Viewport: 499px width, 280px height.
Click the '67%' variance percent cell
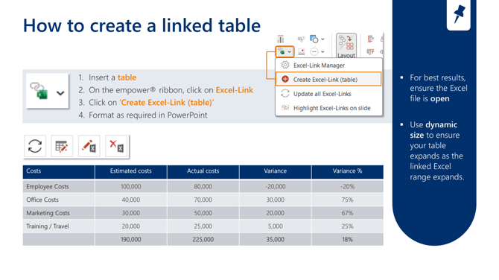348,213
